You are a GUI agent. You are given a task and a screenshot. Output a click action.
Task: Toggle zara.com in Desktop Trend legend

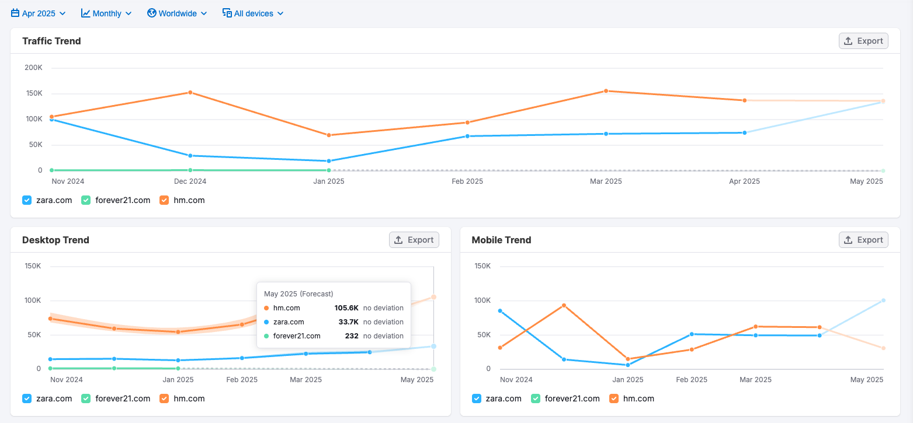tap(27, 398)
